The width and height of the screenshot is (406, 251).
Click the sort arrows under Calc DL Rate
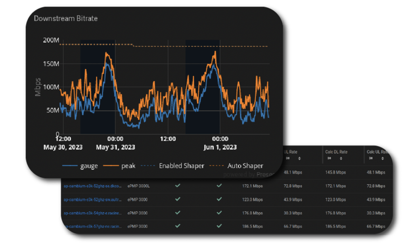click(x=341, y=159)
